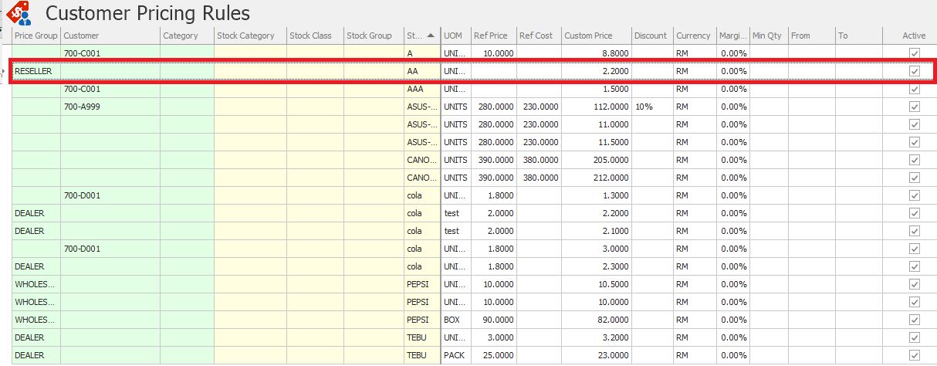
Task: Select the custom price 11.5000 cell
Action: [x=597, y=142]
